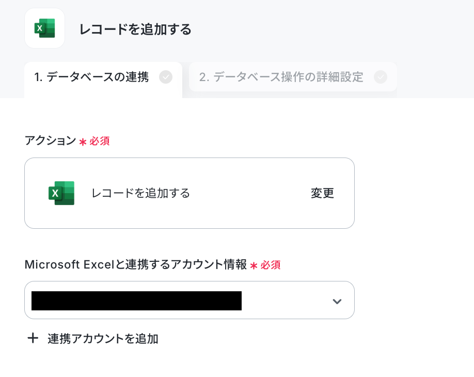474x377 pixels.
Task: Open the Microsoft Excel account selector
Action: [x=189, y=300]
